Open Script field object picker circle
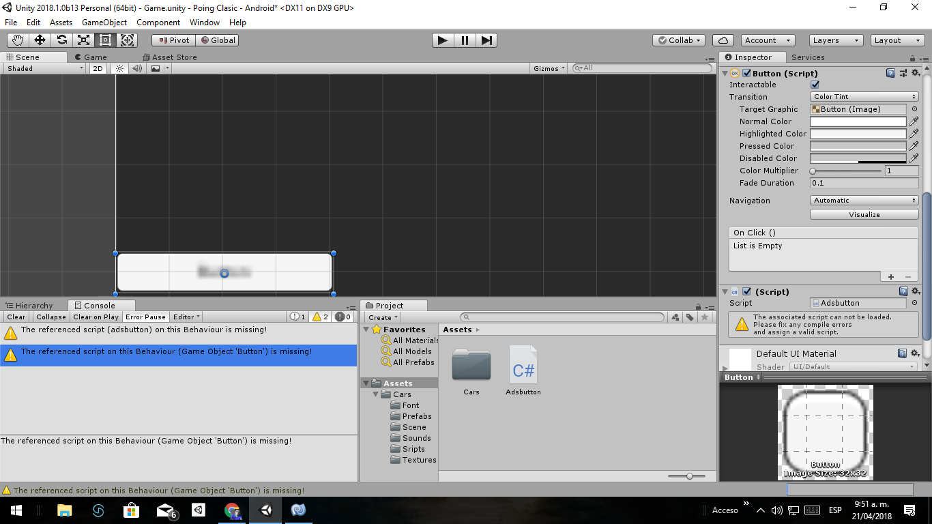The height and width of the screenshot is (524, 932). point(914,303)
